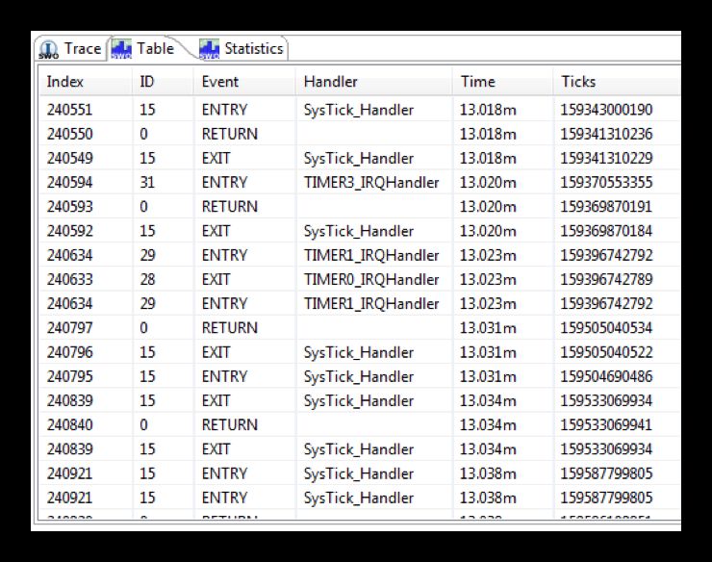The height and width of the screenshot is (562, 712).
Task: Select index cell 240795
Action: 69,376
